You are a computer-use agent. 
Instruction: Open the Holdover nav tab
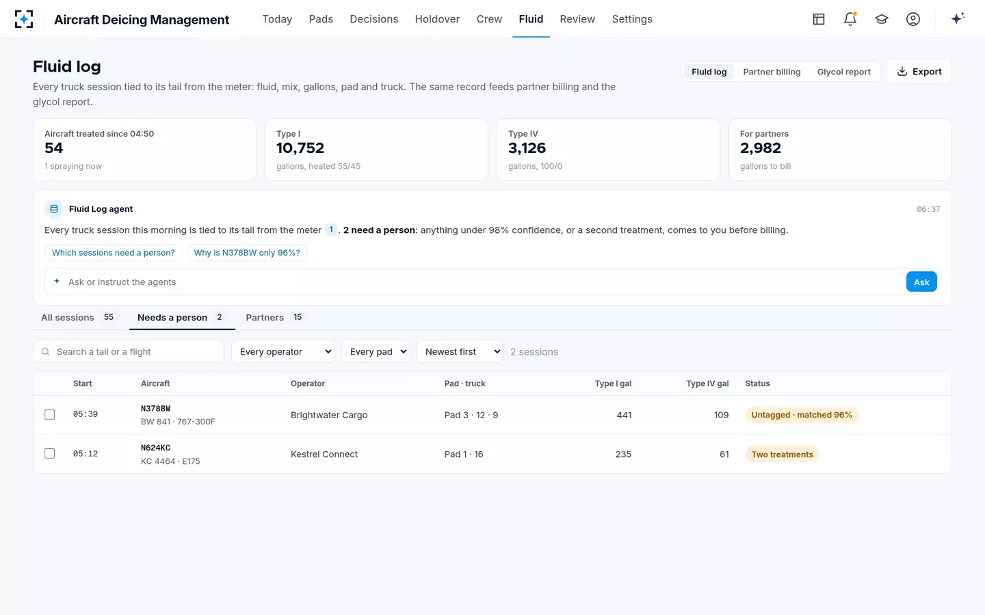[x=437, y=19]
